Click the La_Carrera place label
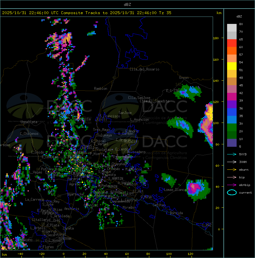 tap(34, 199)
